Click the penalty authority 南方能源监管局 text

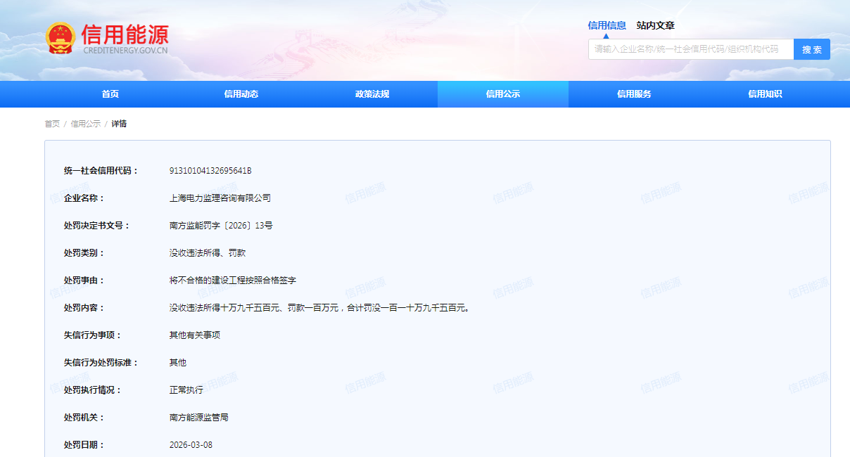(198, 418)
